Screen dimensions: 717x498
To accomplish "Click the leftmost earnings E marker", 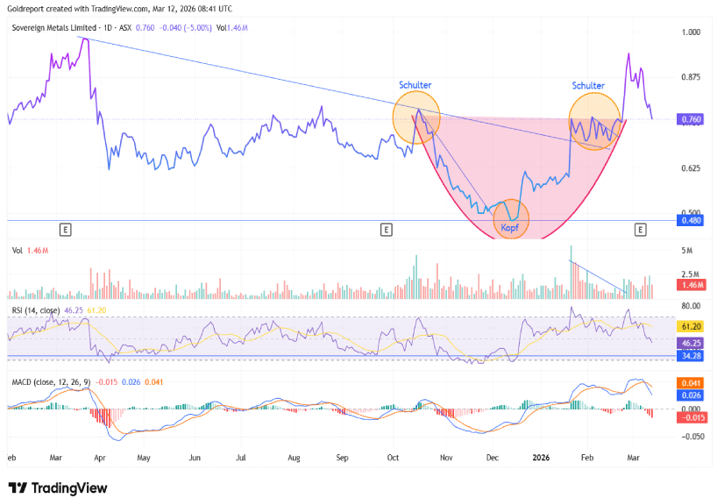I will pyautogui.click(x=65, y=230).
